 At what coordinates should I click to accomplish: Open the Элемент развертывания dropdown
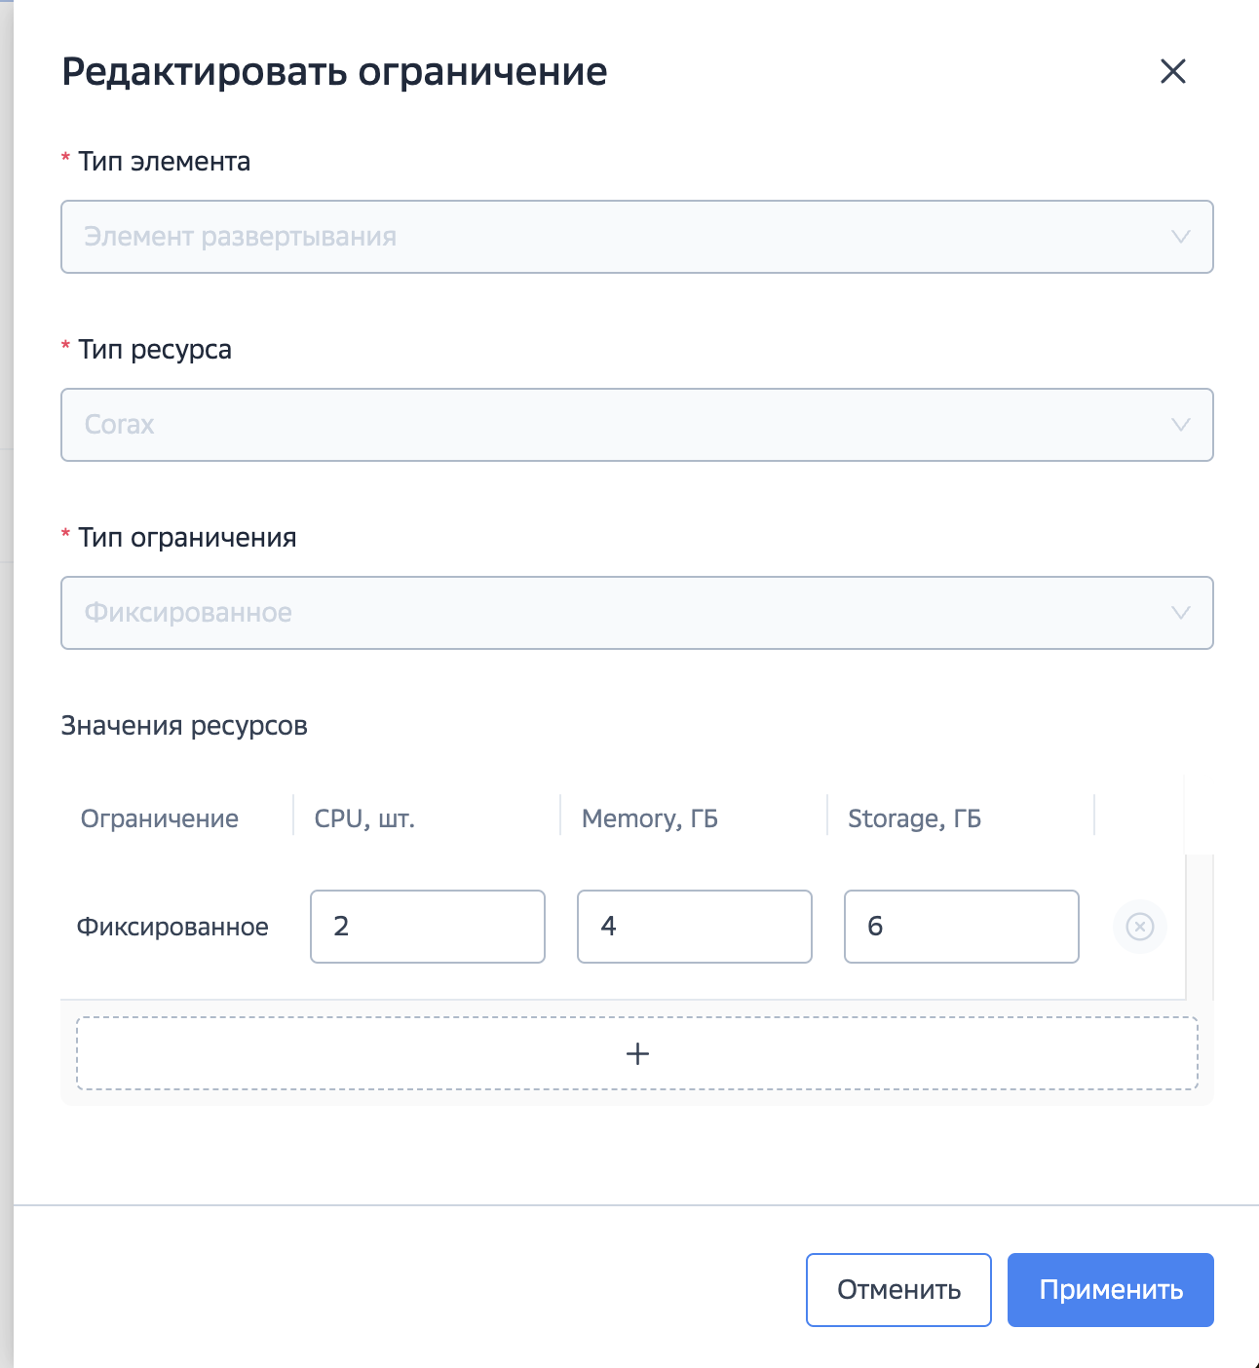click(585, 237)
